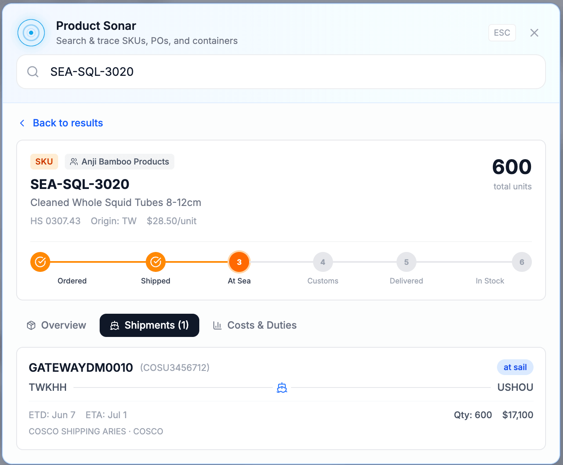Viewport: 563px width, 465px height.
Task: Click the people icon in the supplier chip
Action: (x=74, y=162)
